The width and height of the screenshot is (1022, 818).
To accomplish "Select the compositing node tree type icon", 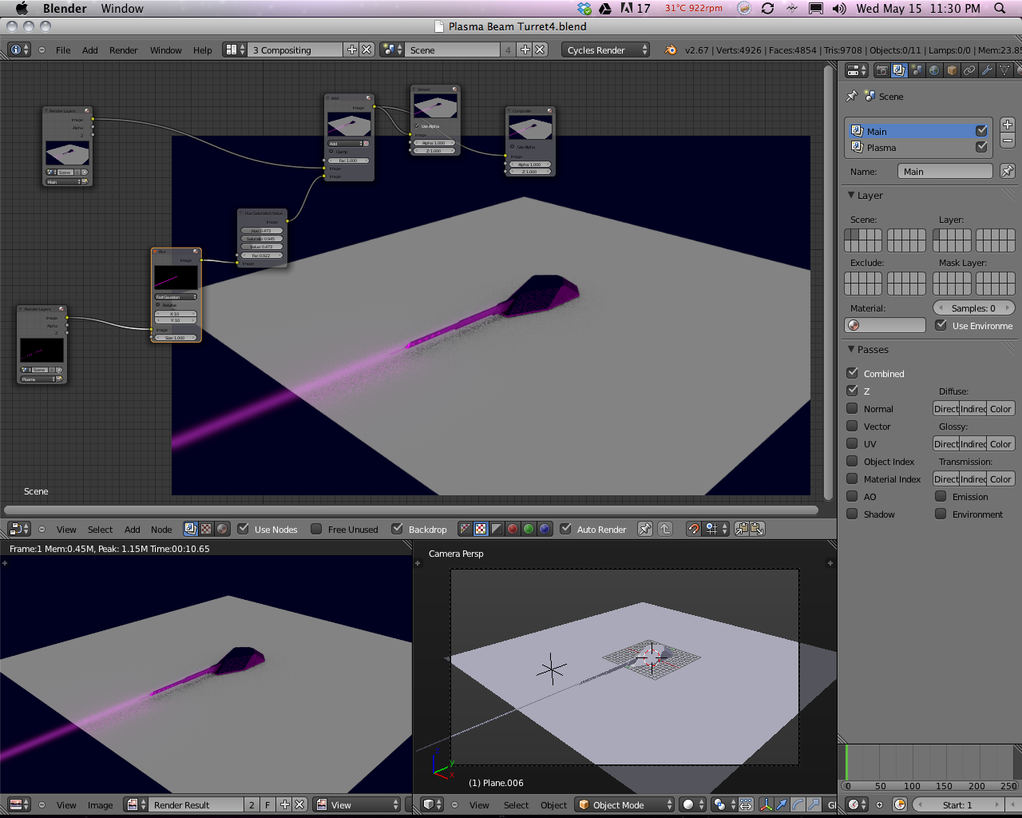I will [190, 529].
